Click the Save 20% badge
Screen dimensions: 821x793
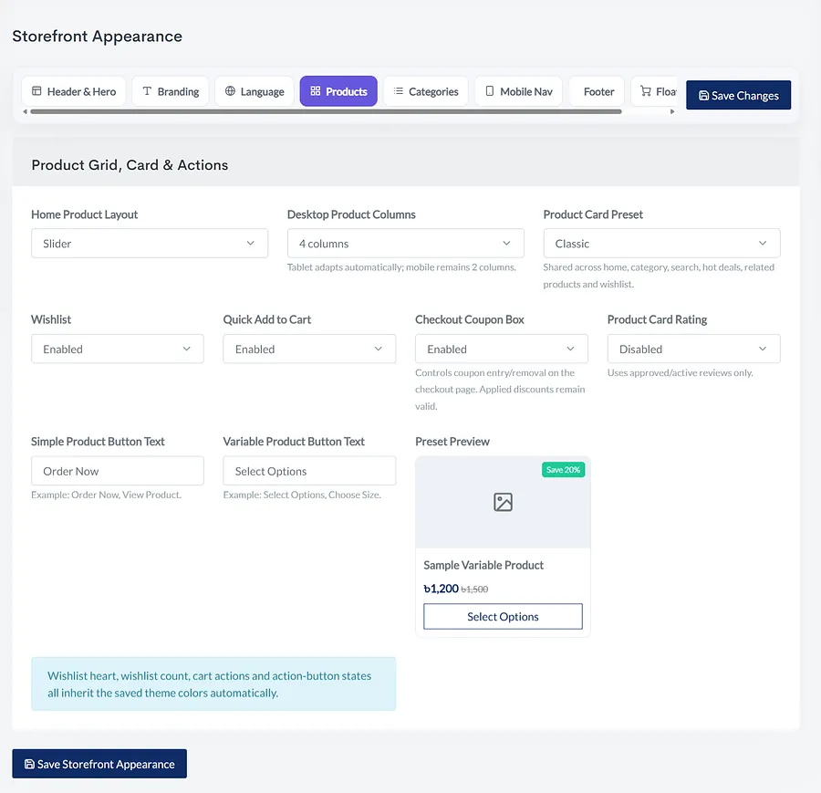pos(563,470)
